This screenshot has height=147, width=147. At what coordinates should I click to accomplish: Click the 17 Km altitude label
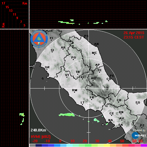coord(3,3)
